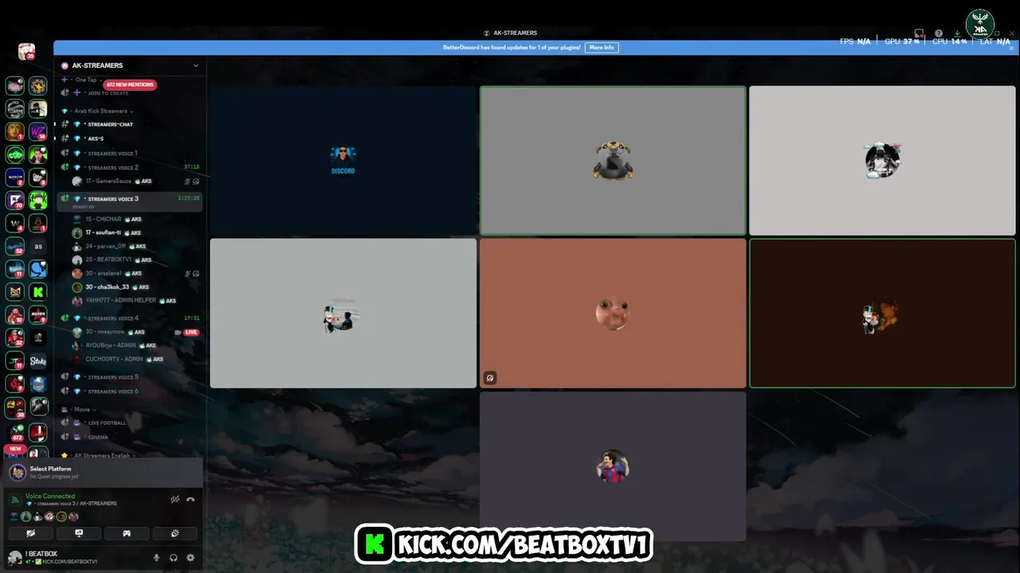Viewport: 1020px width, 573px height.
Task: Open the Stake server icon
Action: pos(37,361)
